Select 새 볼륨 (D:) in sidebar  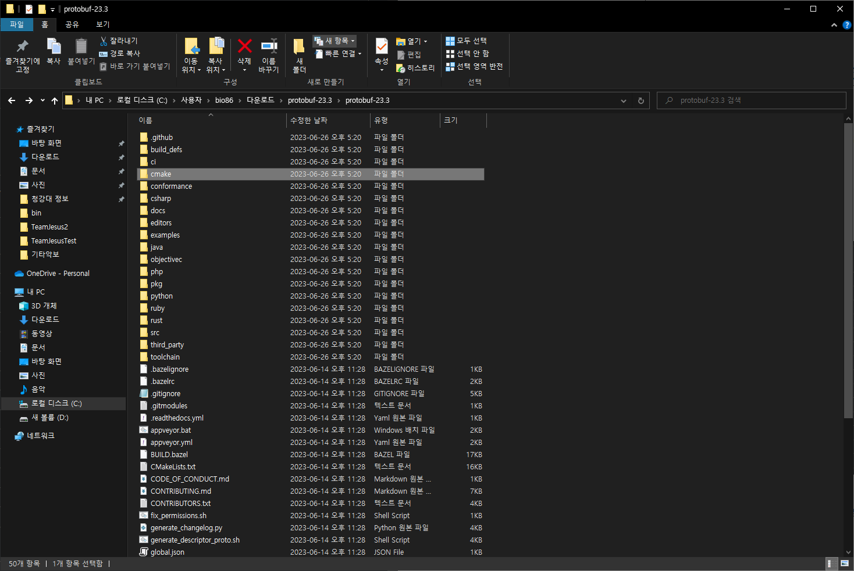point(50,417)
